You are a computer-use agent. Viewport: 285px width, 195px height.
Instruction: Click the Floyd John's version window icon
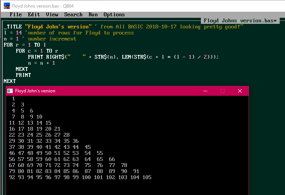click(x=10, y=91)
